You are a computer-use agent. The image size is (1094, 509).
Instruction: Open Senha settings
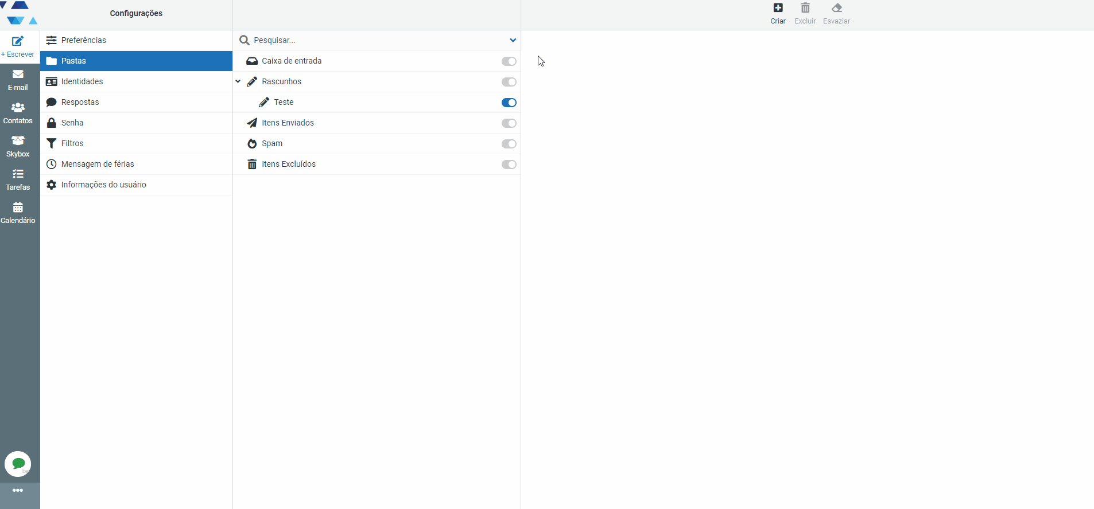(x=136, y=123)
